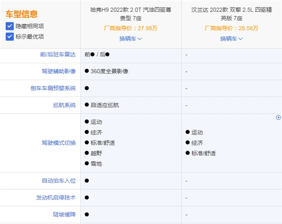Click the 驾驶模式切换 parameter label
The height and width of the screenshot is (224, 282).
pyautogui.click(x=58, y=142)
